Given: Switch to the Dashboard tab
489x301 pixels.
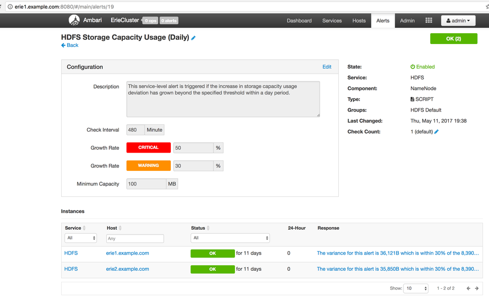Looking at the screenshot, I should coord(299,21).
